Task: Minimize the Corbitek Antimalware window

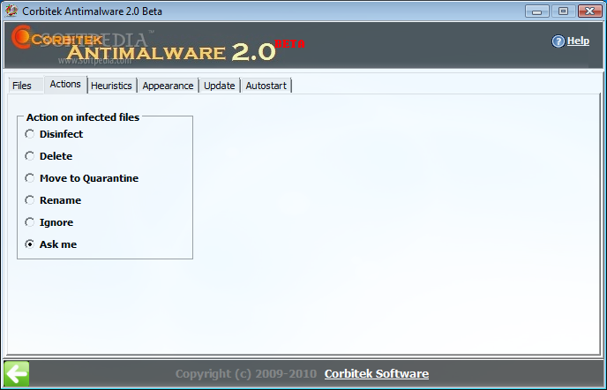Action: pyautogui.click(x=537, y=11)
